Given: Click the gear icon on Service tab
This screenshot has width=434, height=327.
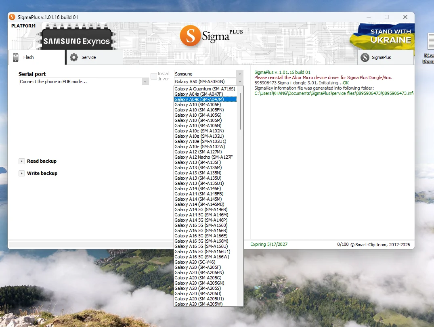Looking at the screenshot, I should point(74,57).
